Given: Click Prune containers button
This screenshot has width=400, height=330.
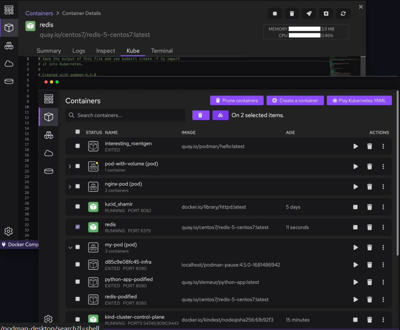Looking at the screenshot, I should pos(237,100).
